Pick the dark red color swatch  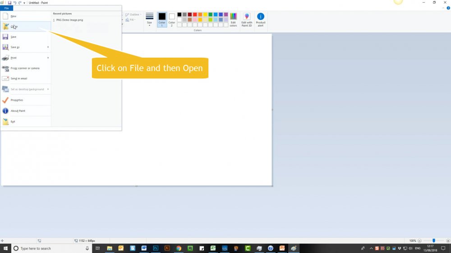[189, 15]
